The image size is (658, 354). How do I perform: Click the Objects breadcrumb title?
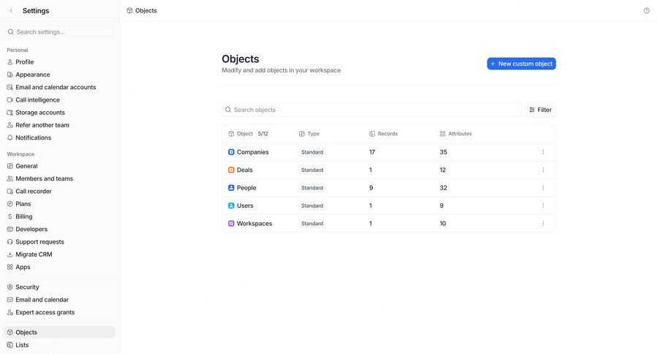point(146,10)
